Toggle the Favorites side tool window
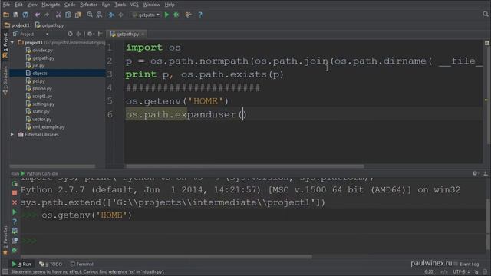 5,240
